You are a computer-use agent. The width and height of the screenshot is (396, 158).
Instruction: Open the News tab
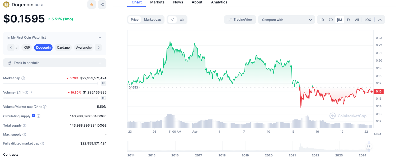[x=178, y=2]
